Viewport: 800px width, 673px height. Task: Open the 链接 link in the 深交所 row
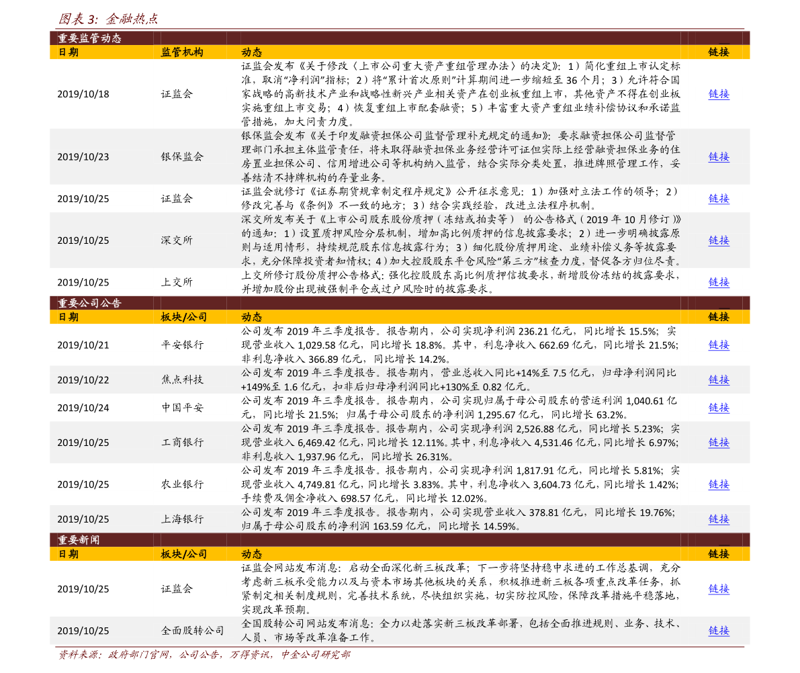click(x=718, y=240)
